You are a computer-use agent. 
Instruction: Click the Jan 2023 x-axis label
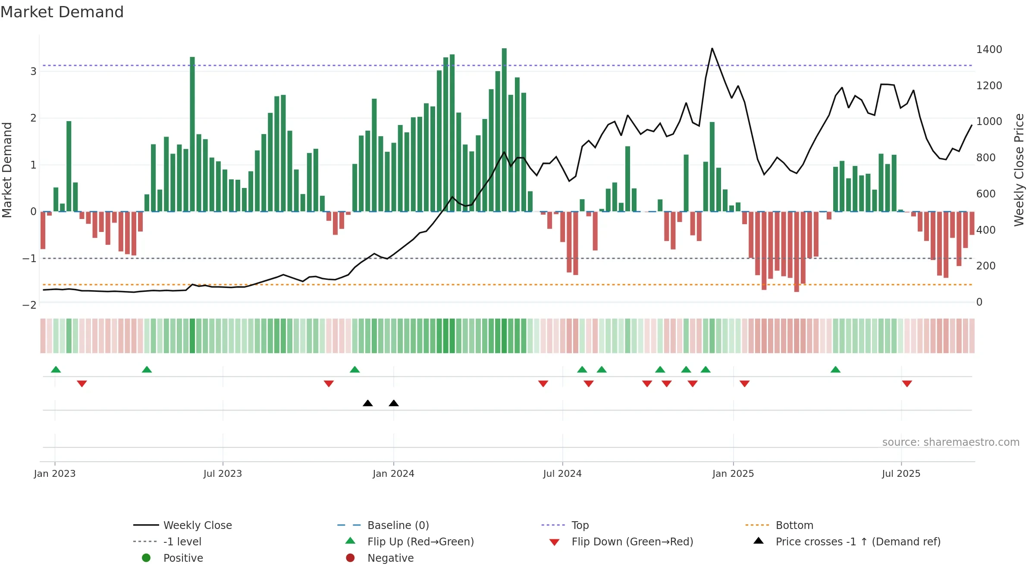55,474
